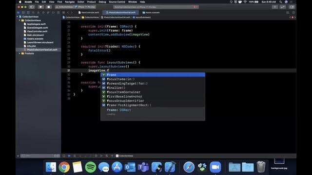Choose 'finalize()' autocomplete suggestion
Image resolution: width=312 pixels, height=175 pixels.
coord(153,87)
